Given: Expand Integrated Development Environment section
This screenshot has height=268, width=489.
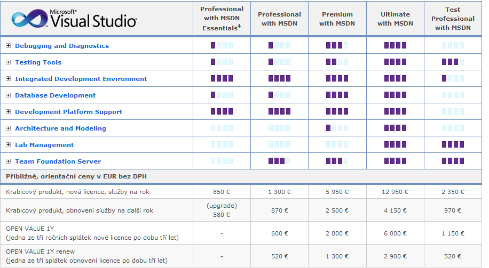Looking at the screenshot, I should [x=9, y=79].
